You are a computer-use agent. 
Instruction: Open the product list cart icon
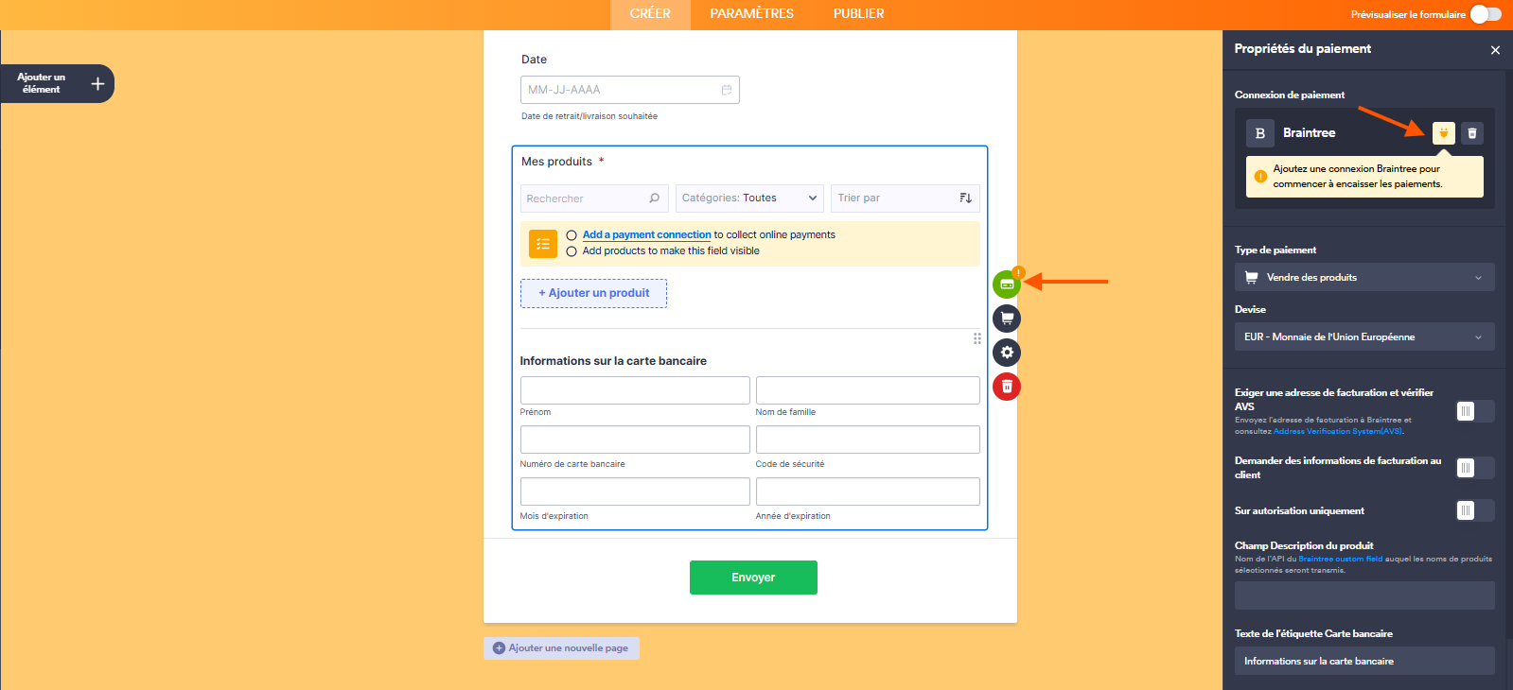pyautogui.click(x=1007, y=319)
